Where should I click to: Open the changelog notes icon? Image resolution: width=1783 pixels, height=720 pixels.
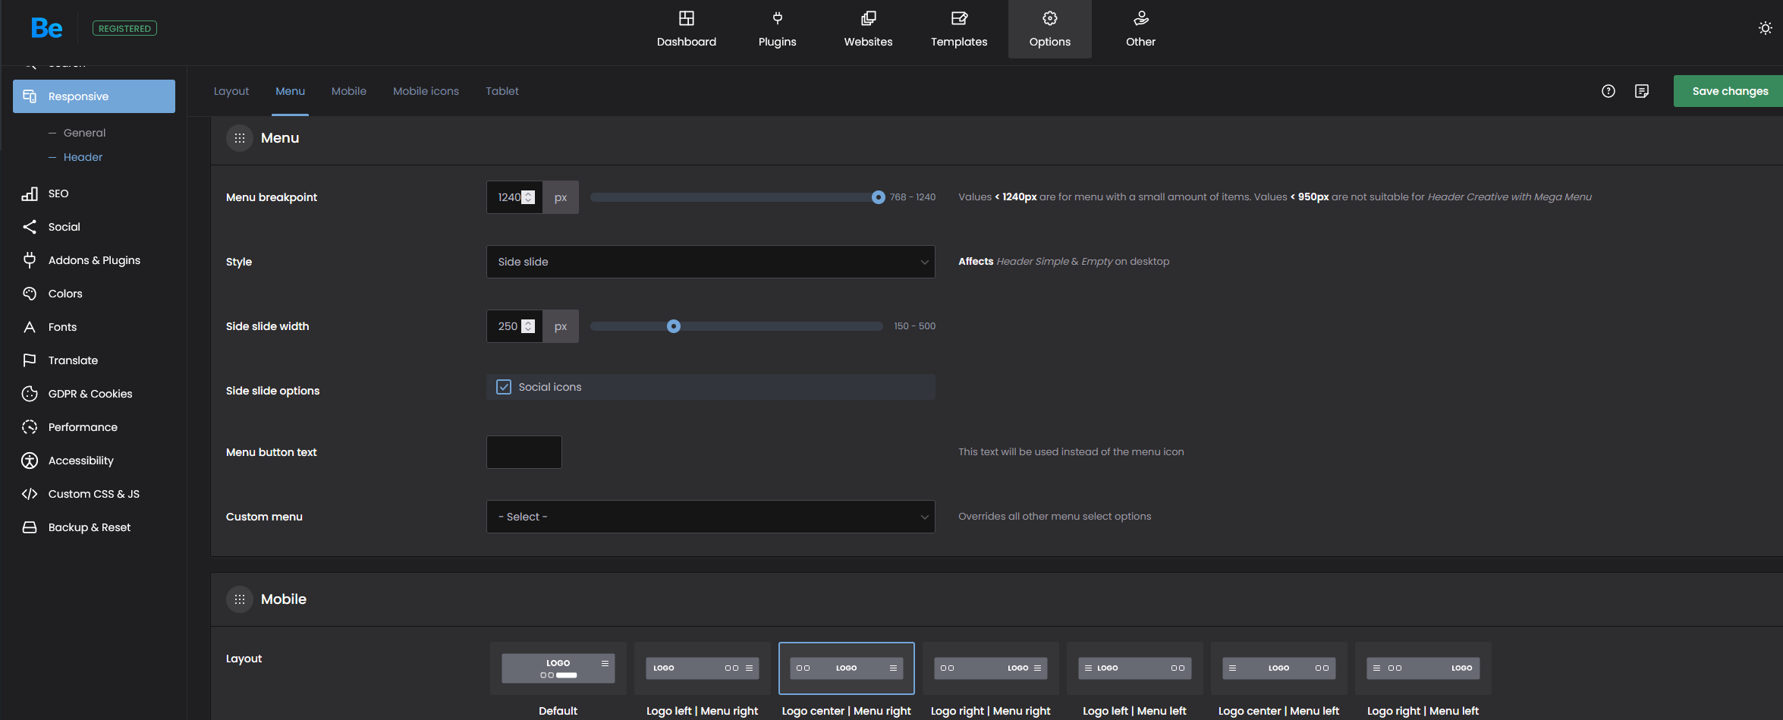(1641, 91)
